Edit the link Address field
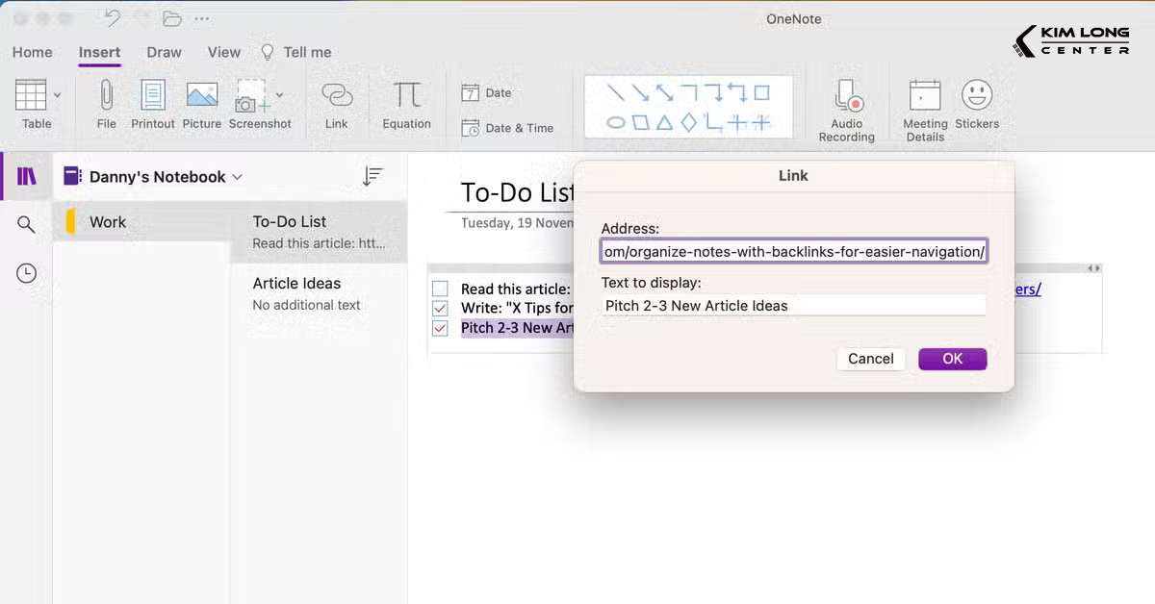The width and height of the screenshot is (1155, 604). click(x=793, y=251)
